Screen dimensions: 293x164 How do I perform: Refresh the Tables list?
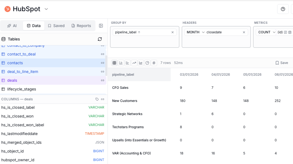click(100, 39)
